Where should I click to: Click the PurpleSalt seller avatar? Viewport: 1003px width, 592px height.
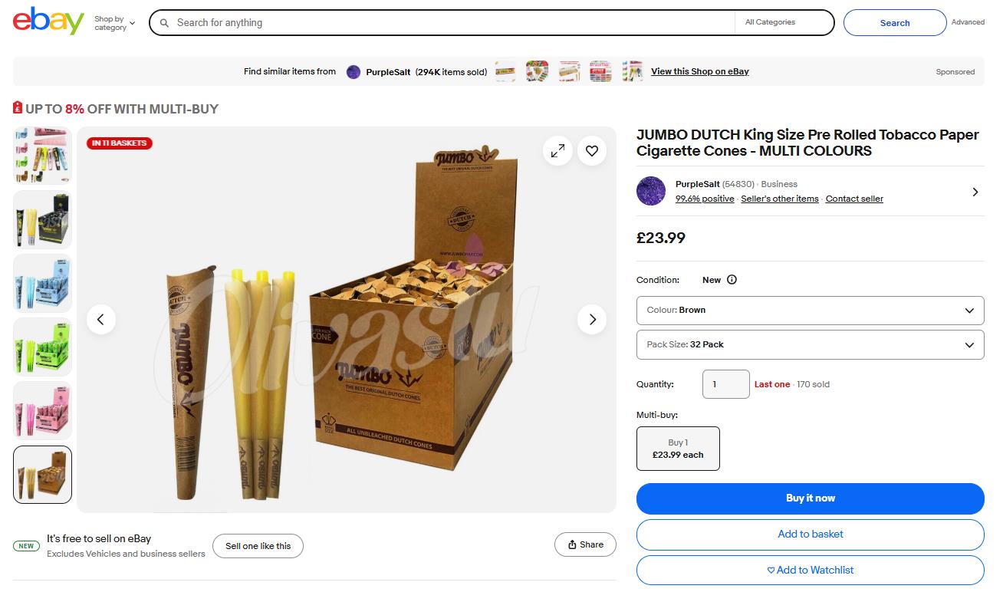[651, 191]
